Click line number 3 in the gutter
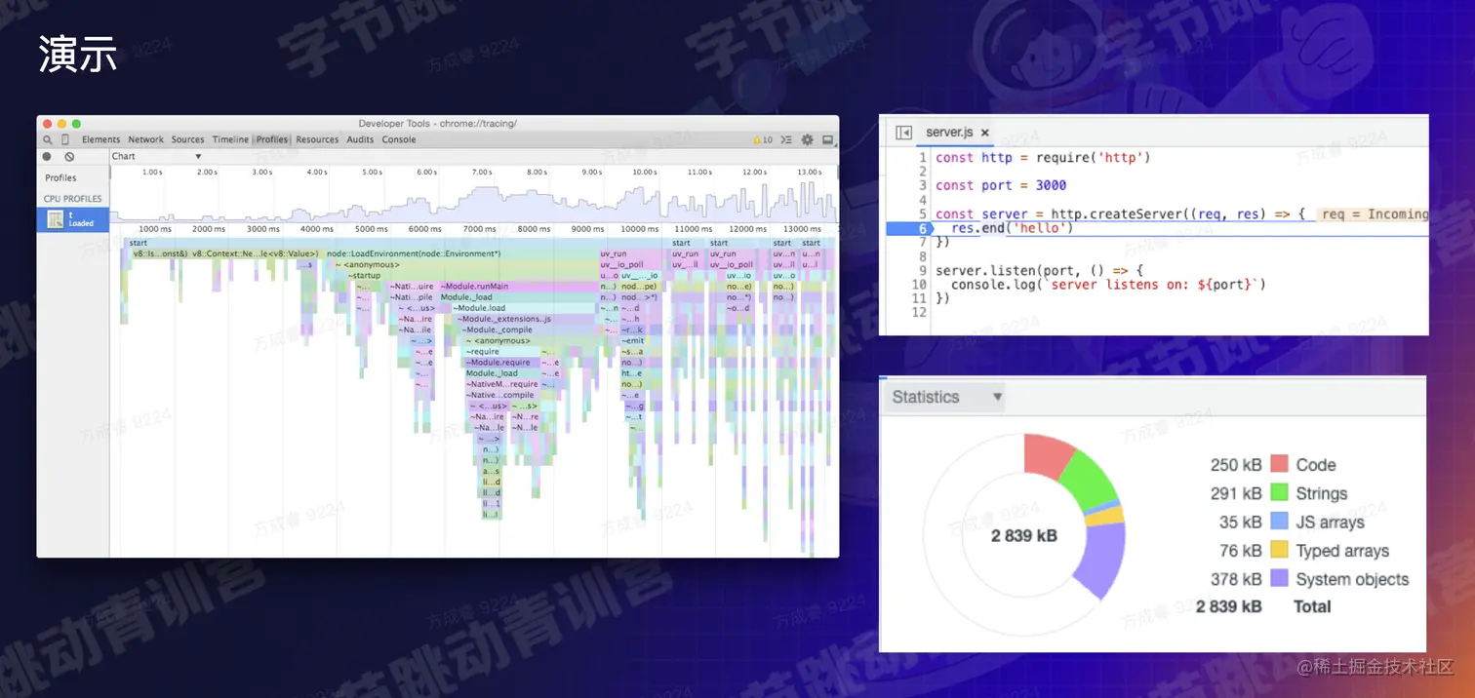 [x=922, y=185]
